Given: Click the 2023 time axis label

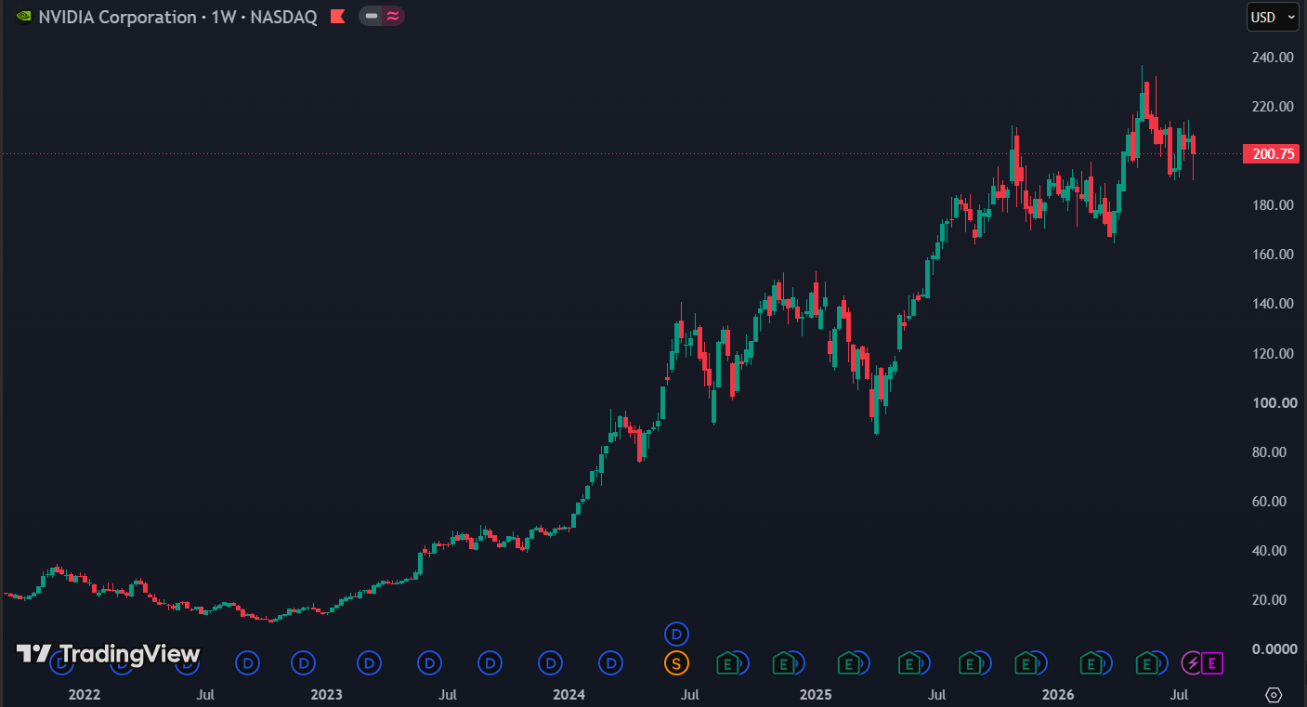Looking at the screenshot, I should point(326,695).
